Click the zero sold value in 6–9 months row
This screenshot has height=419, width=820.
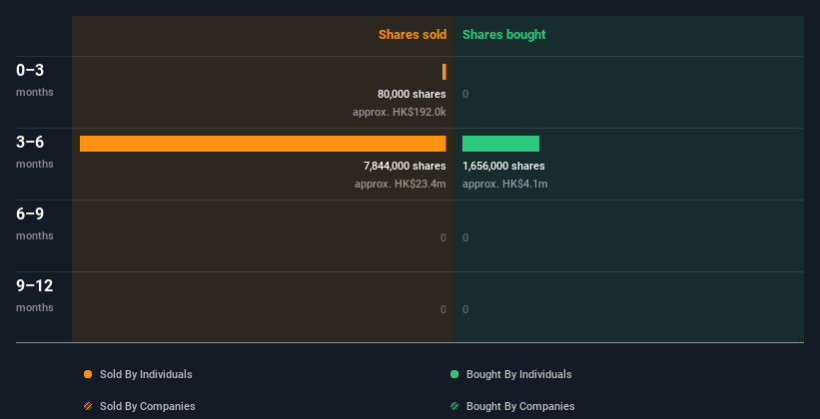tap(442, 237)
